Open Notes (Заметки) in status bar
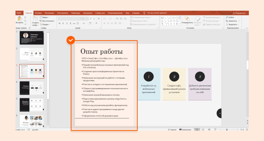This screenshot has height=141, width=264. [x=172, y=130]
